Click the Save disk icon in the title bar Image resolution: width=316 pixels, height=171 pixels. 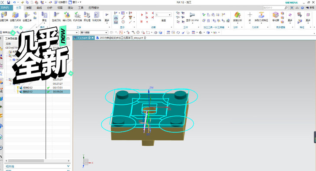(9, 2)
